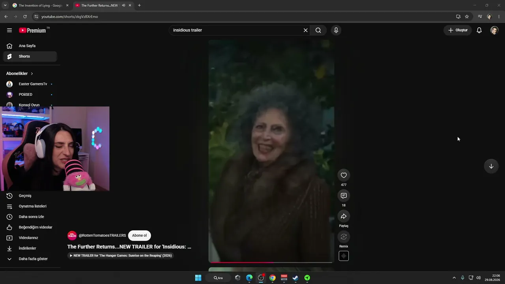This screenshot has width=505, height=284.
Task: Show hidden system tray icons
Action: (x=454, y=278)
